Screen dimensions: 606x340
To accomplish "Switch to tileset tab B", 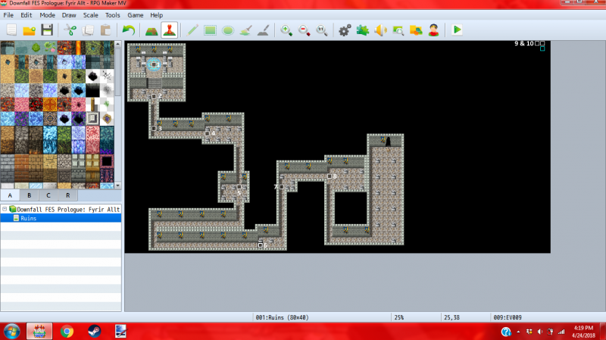I will pos(29,195).
